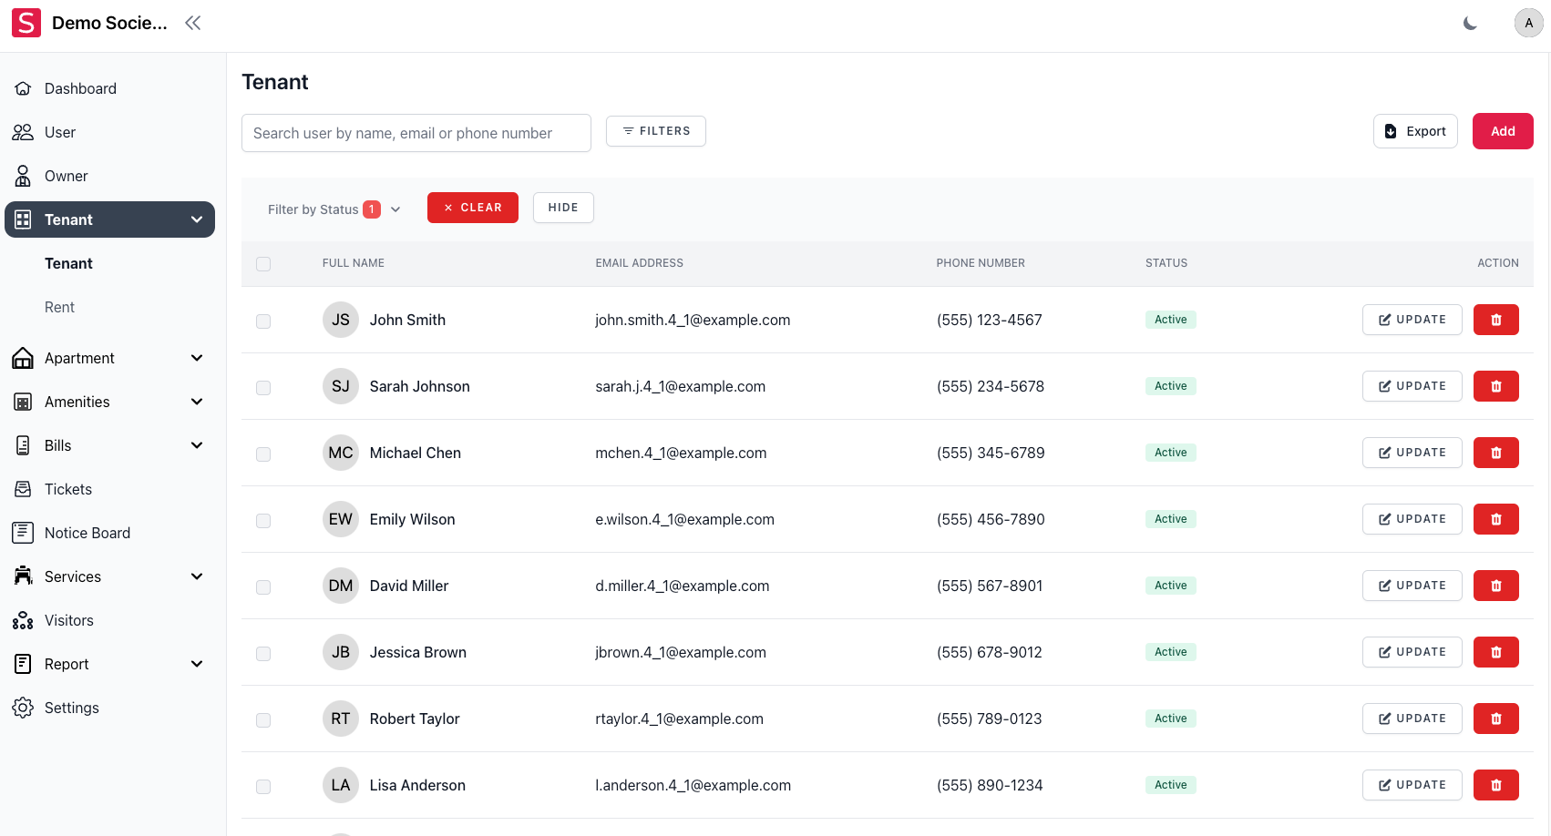Delete Robert Taylor via trash icon

[1495, 719]
